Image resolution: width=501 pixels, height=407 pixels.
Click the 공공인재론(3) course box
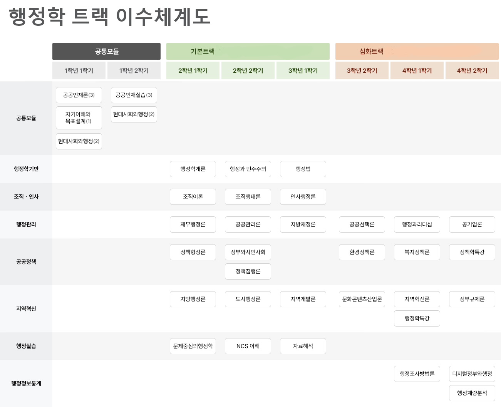pyautogui.click(x=79, y=95)
